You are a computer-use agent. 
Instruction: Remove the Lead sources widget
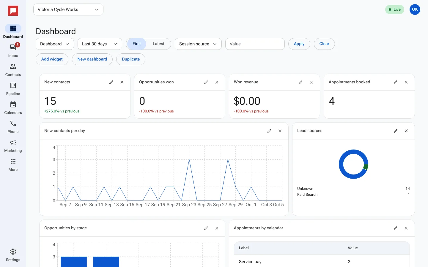(406, 131)
